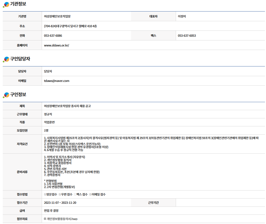Click the file icon beside 개인정보활용동의서.hwp

point(45,219)
